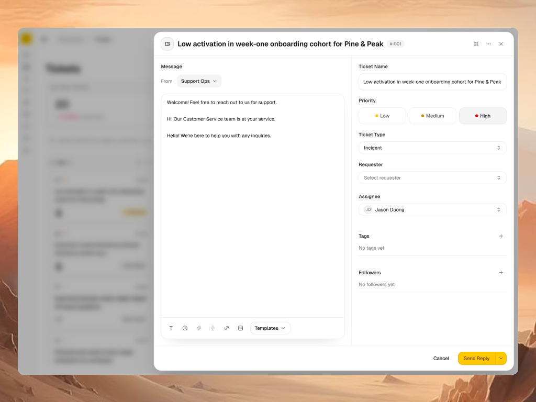
Task: Cancel the ticket reply
Action: point(441,358)
